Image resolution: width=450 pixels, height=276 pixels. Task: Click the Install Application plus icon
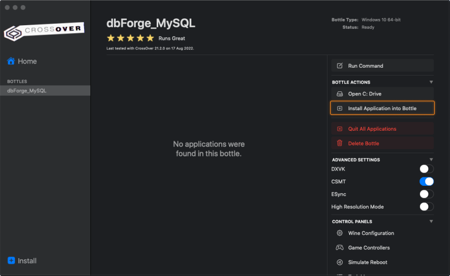tap(340, 108)
